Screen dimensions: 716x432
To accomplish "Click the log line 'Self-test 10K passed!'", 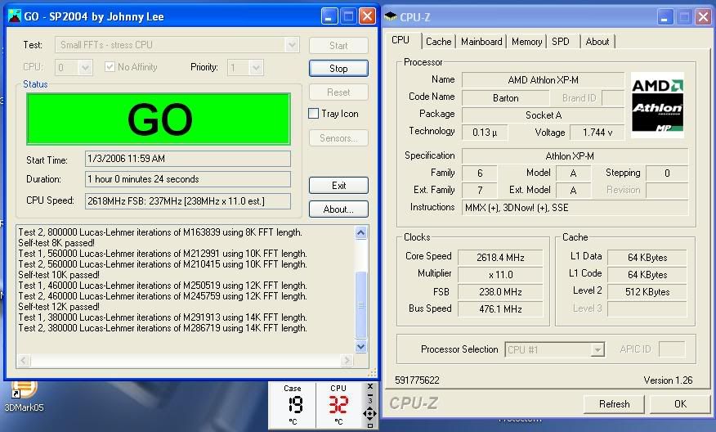I will [59, 275].
